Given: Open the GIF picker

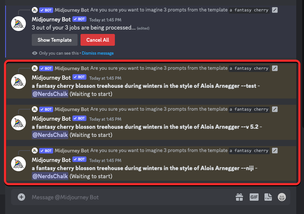Looking at the screenshot, I should [254, 197].
